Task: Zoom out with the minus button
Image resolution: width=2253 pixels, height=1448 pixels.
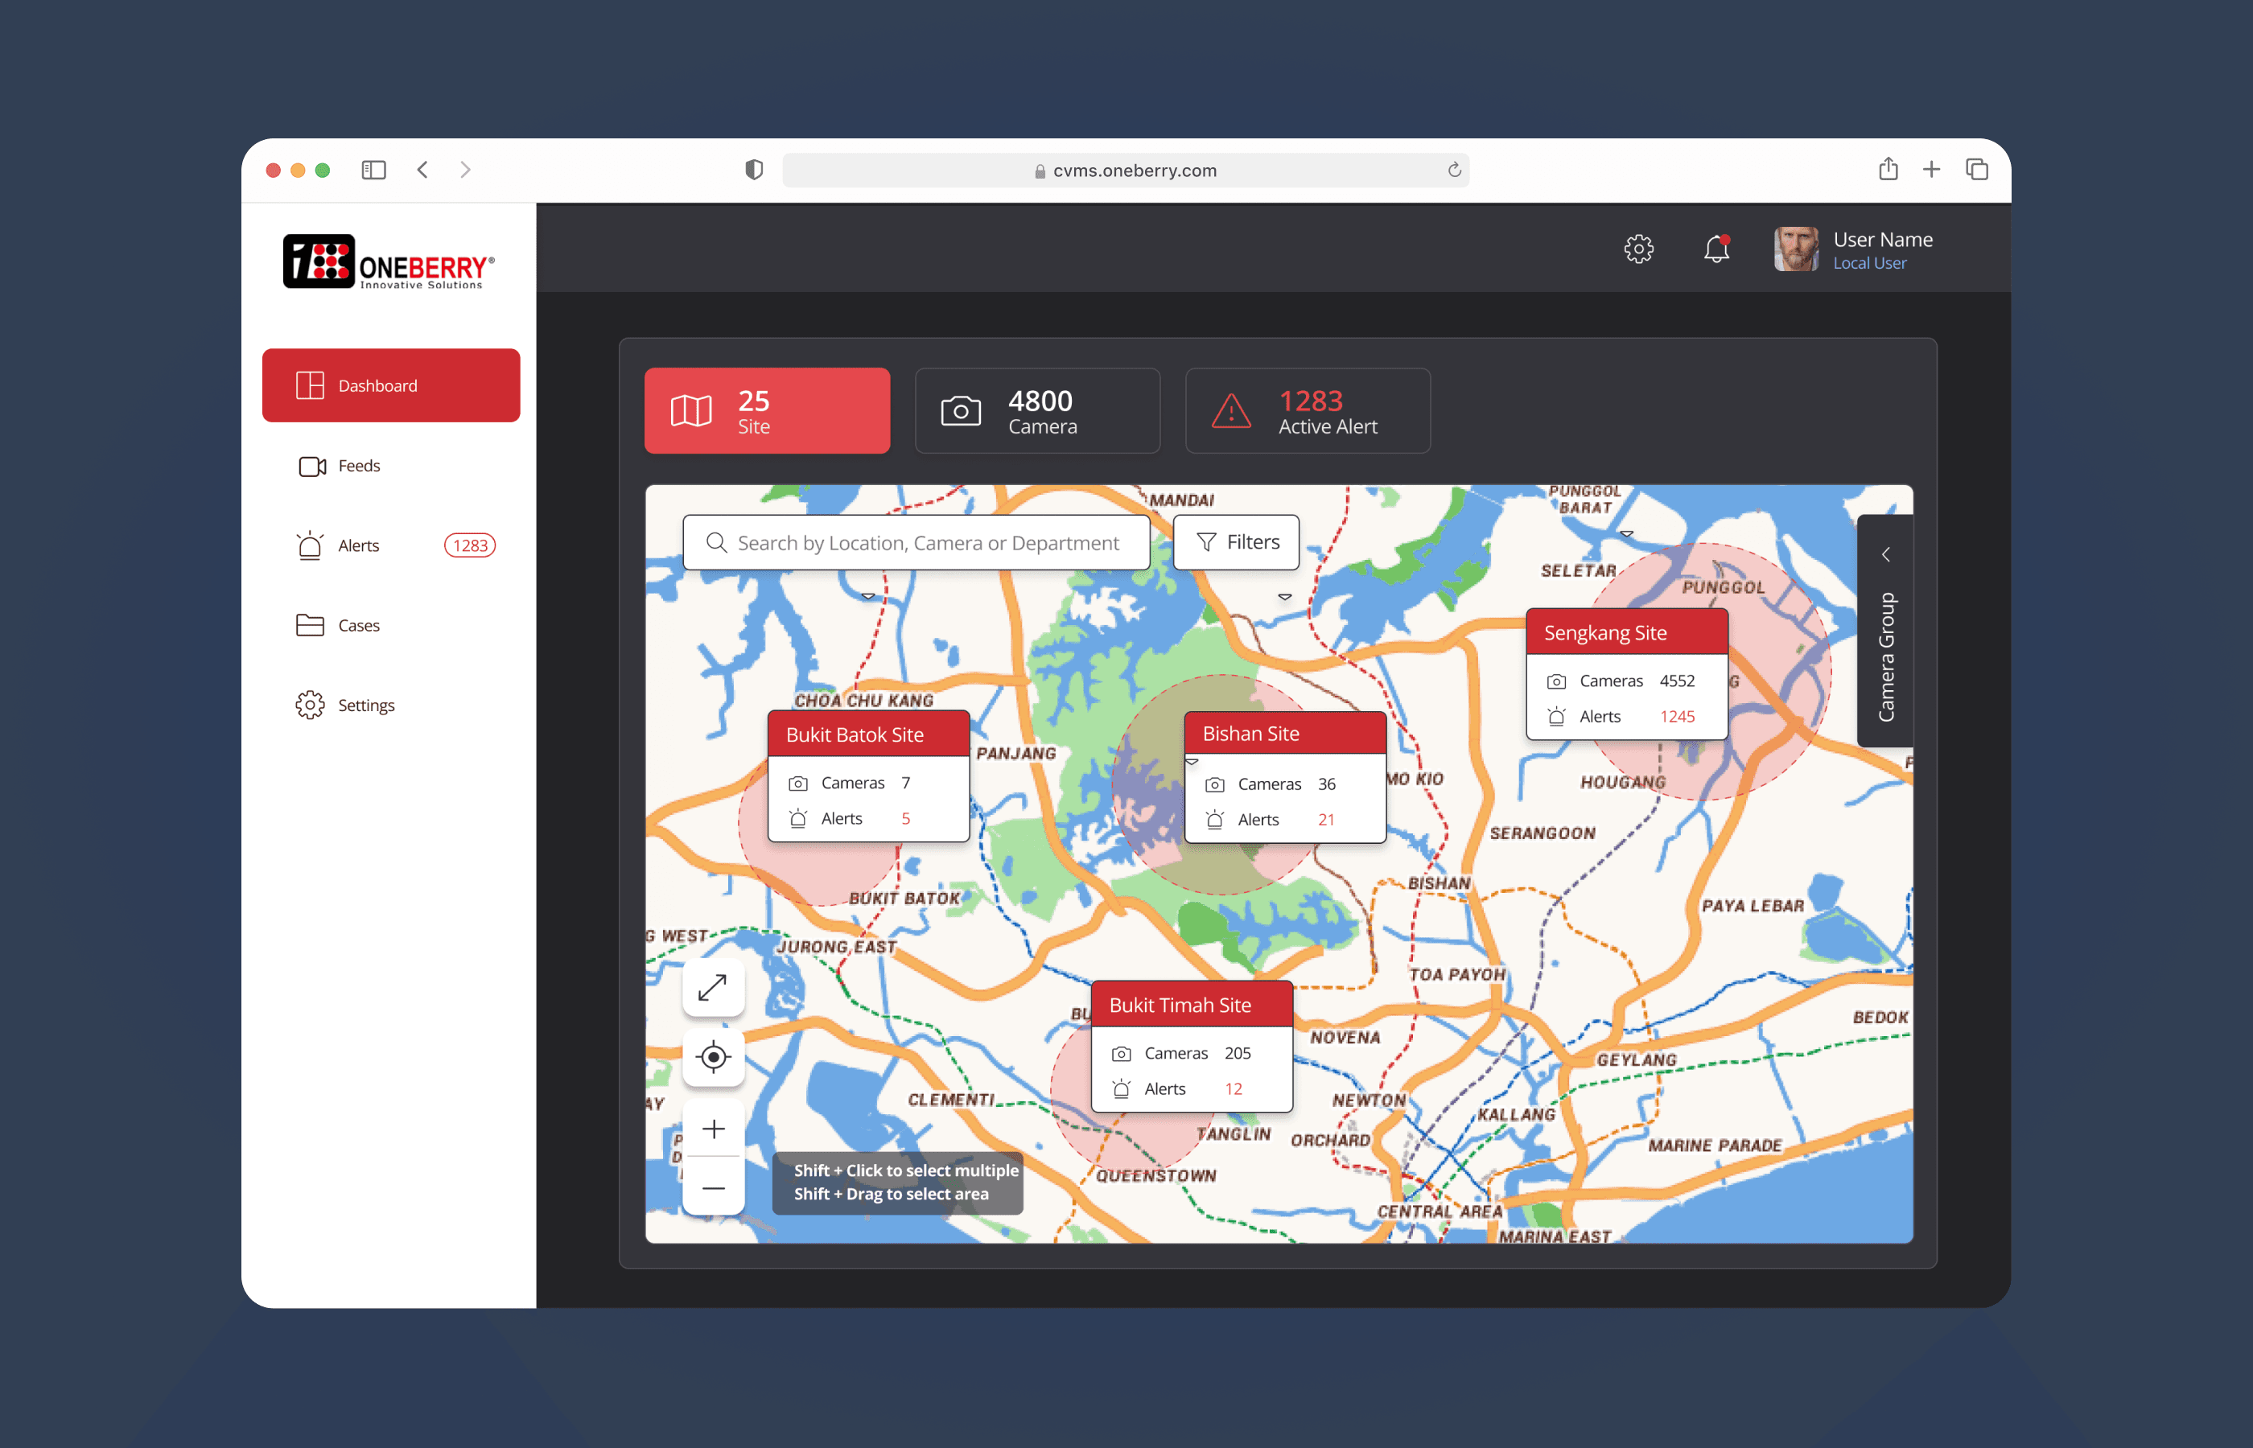Action: coord(714,1187)
